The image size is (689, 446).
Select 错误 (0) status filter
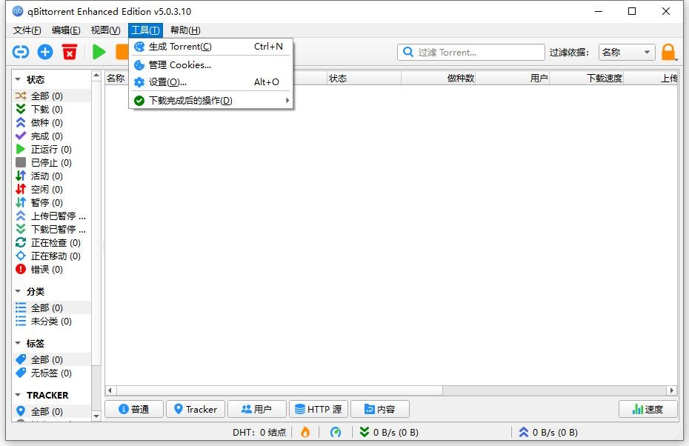[x=46, y=269]
